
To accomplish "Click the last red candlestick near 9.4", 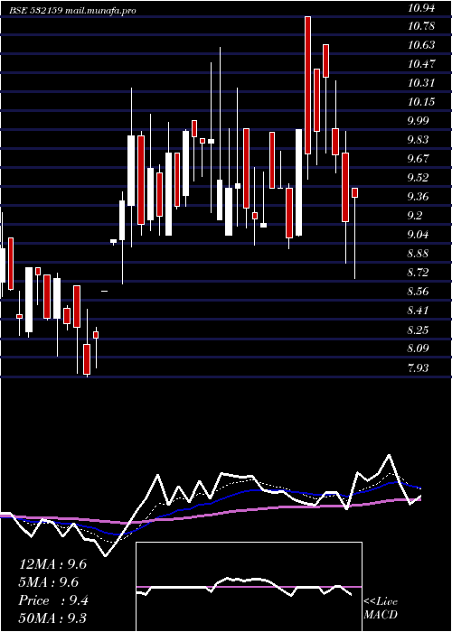I will [354, 192].
